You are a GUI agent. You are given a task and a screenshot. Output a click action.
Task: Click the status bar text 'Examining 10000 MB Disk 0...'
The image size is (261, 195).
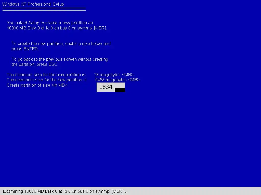(65, 191)
